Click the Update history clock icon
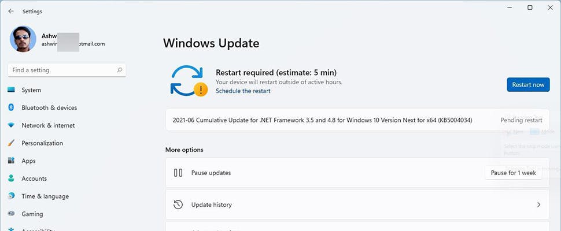561x231 pixels. pyautogui.click(x=179, y=204)
